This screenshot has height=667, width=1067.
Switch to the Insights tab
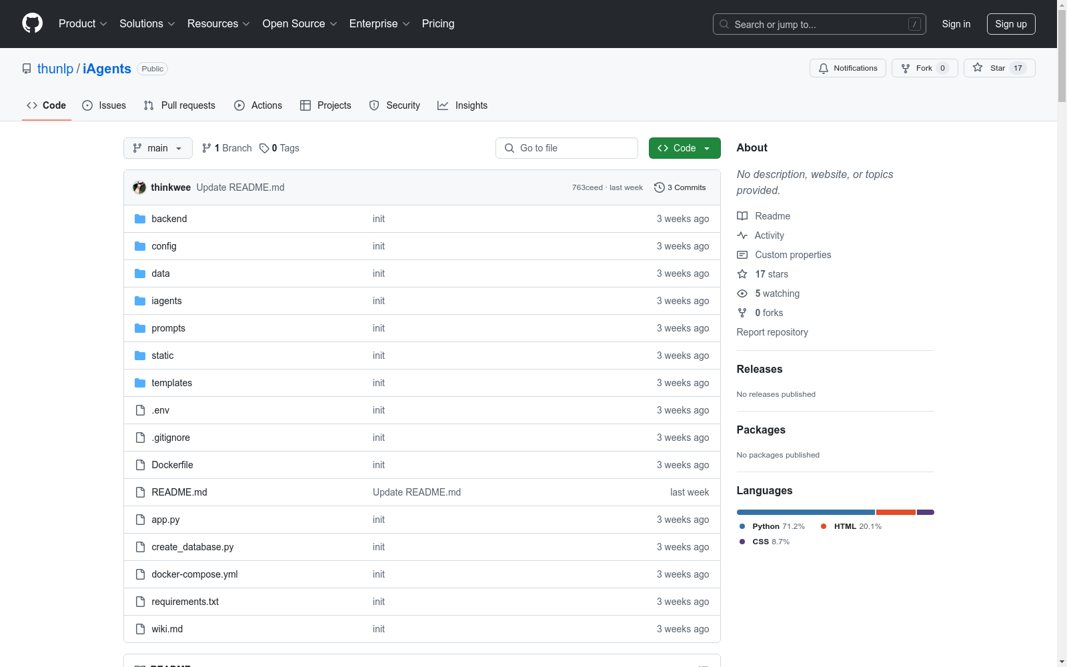(462, 105)
